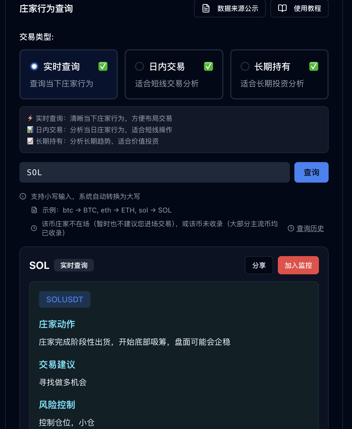Click the file icon beside 示例 text
The width and height of the screenshot is (352, 429).
(34, 210)
